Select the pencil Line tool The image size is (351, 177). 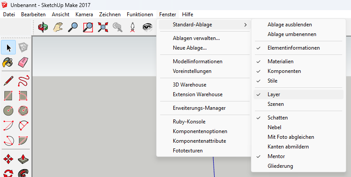pos(8,81)
